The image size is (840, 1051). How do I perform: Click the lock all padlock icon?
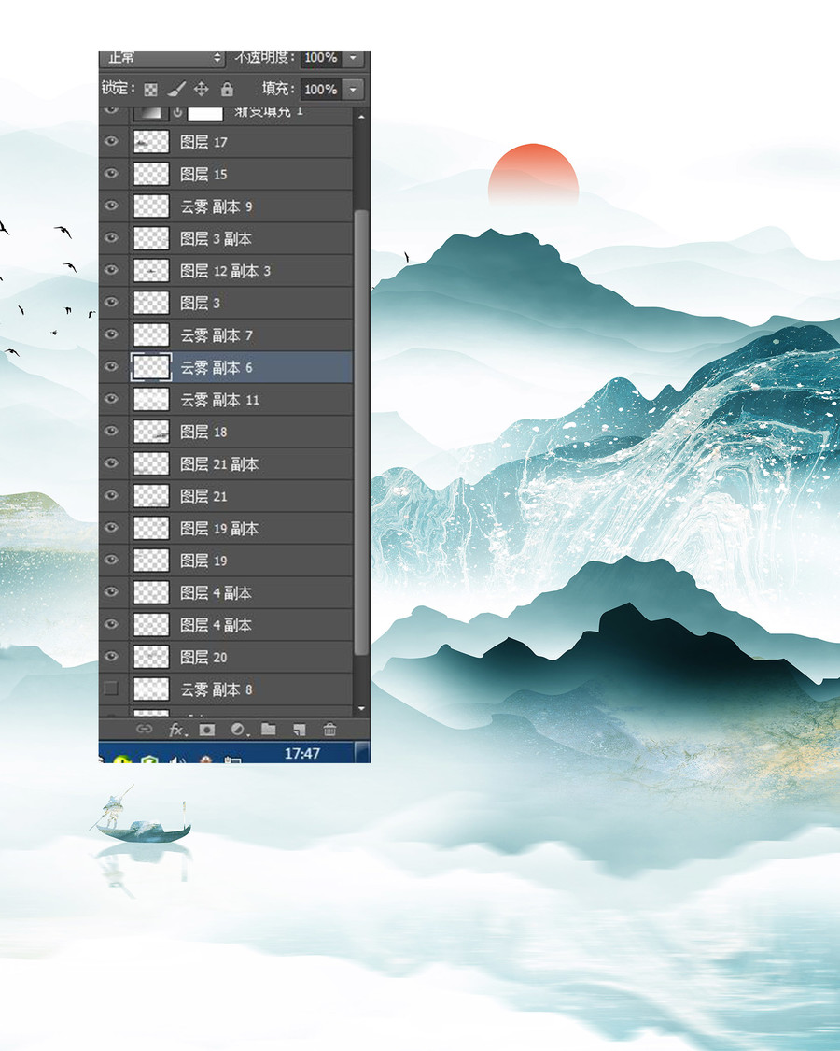tap(227, 89)
